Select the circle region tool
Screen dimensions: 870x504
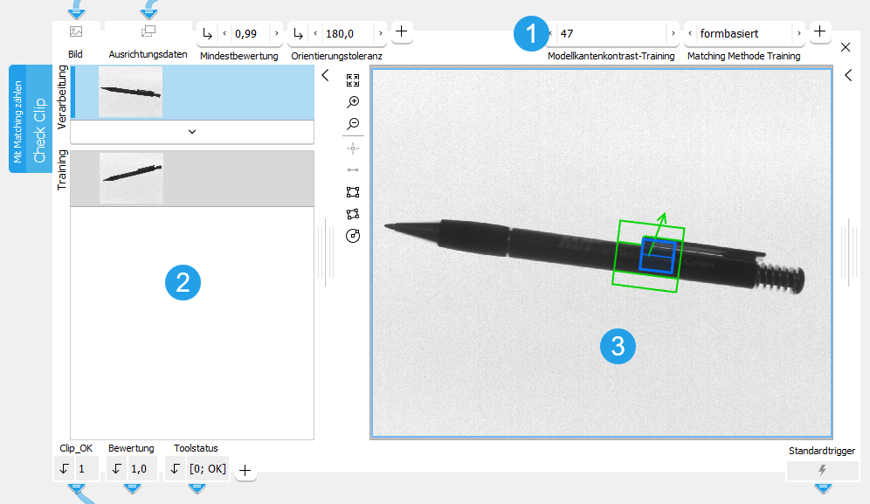pos(353,236)
